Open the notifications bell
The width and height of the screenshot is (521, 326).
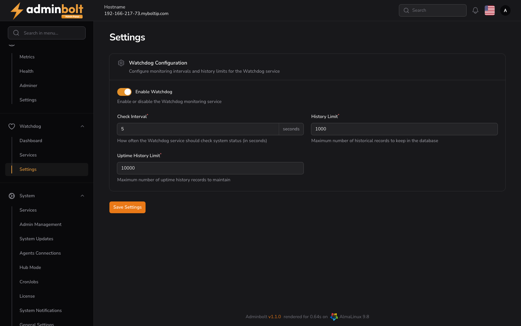[475, 10]
